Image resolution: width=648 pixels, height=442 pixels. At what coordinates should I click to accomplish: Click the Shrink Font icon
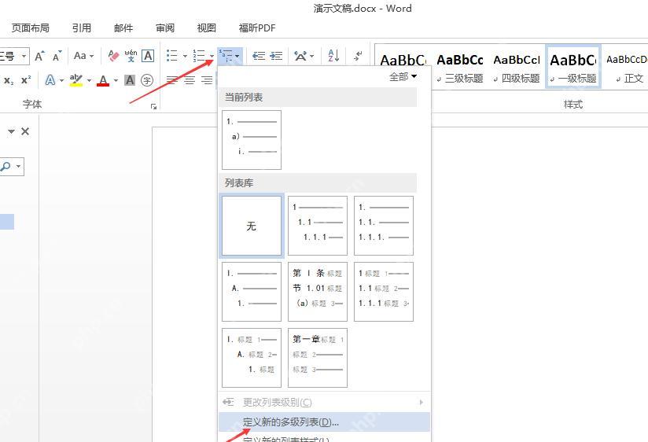point(57,55)
